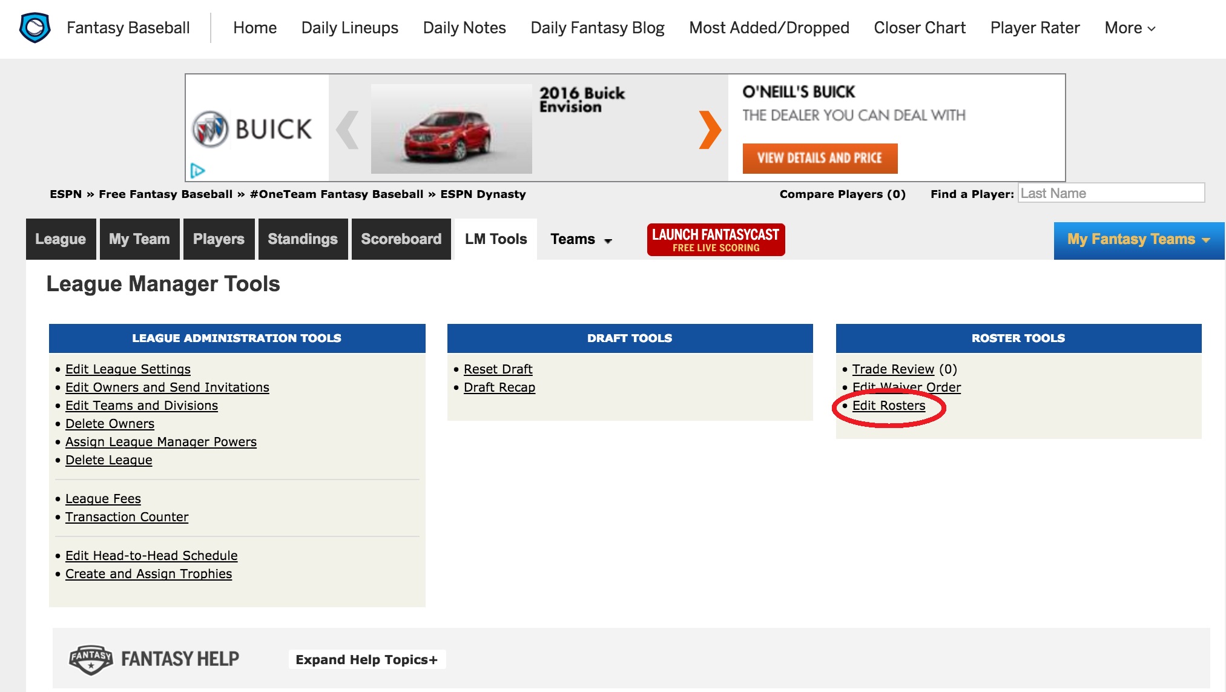The image size is (1226, 692).
Task: Open Edit Rosters
Action: (x=889, y=406)
